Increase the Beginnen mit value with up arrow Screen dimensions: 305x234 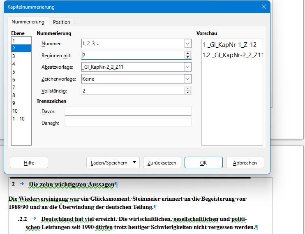tap(187, 53)
